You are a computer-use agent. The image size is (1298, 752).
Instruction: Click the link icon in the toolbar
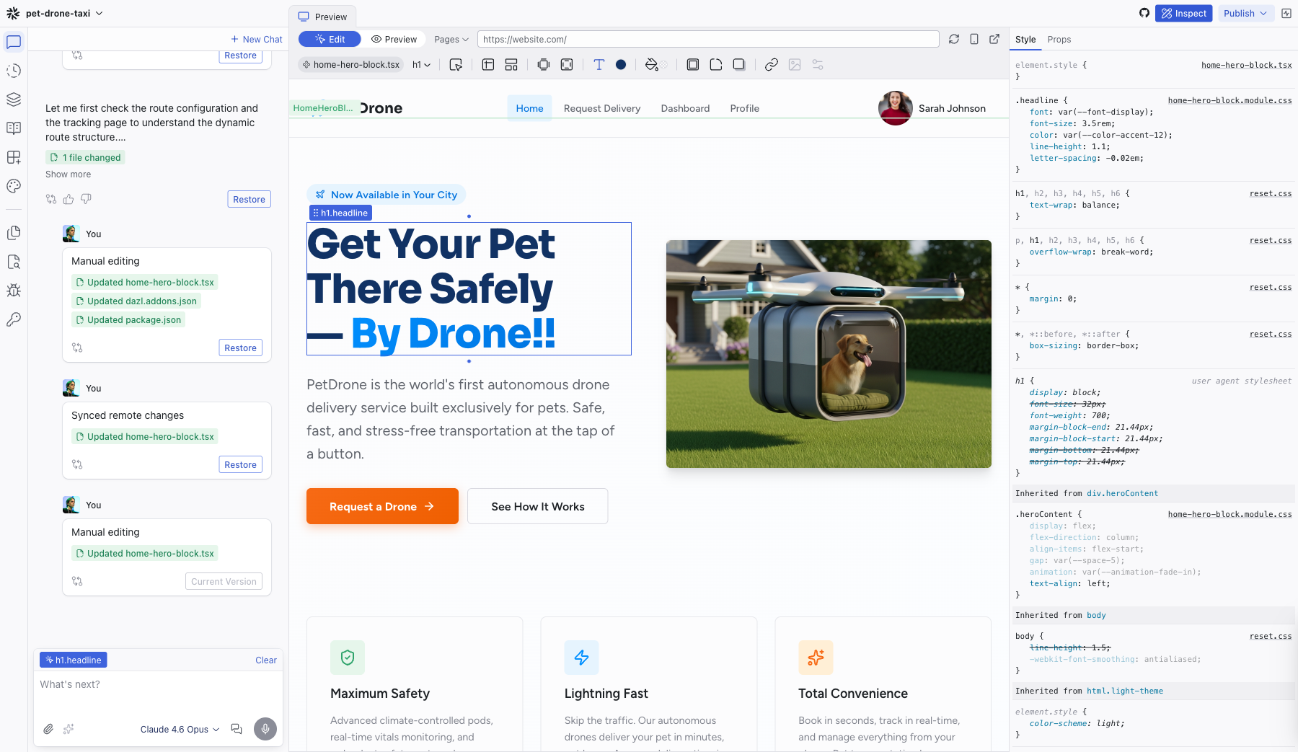click(x=771, y=65)
